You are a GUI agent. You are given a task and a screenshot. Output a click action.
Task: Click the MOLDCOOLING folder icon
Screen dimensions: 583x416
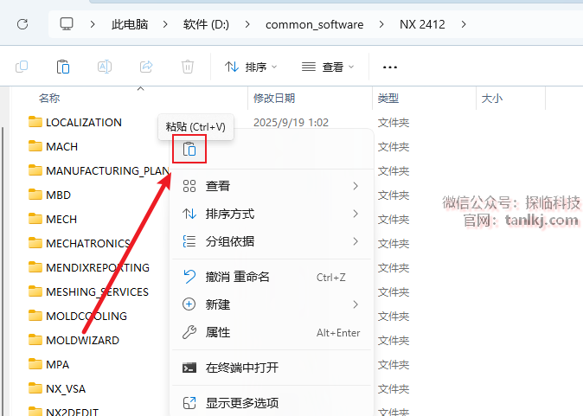tap(35, 316)
